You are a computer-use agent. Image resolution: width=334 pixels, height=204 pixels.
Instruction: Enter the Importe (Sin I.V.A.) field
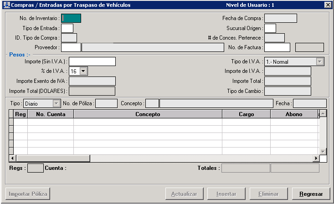[x=92, y=61]
